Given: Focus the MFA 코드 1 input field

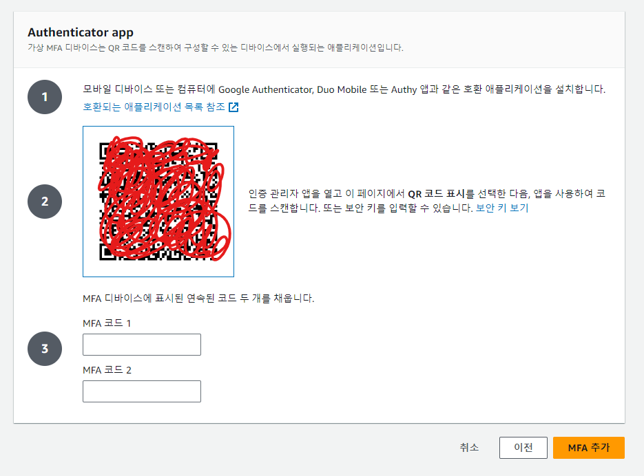Looking at the screenshot, I should pyautogui.click(x=142, y=345).
